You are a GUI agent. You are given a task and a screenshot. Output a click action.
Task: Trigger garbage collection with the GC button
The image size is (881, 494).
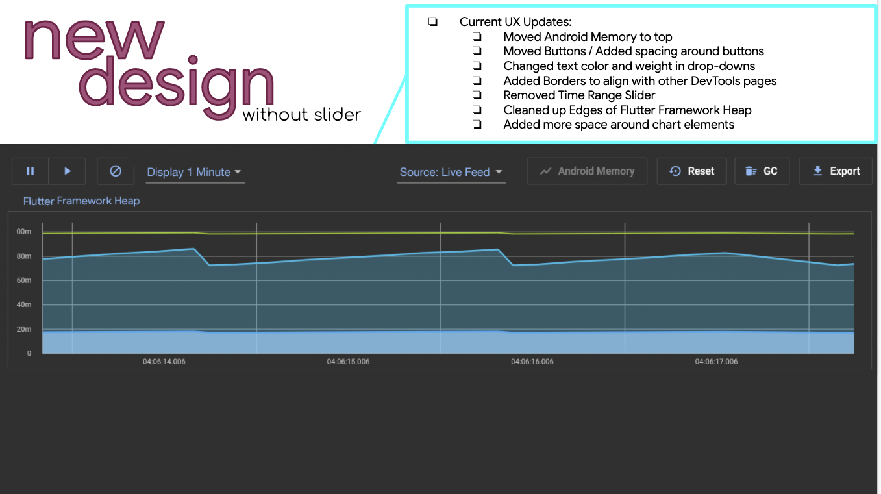(762, 171)
